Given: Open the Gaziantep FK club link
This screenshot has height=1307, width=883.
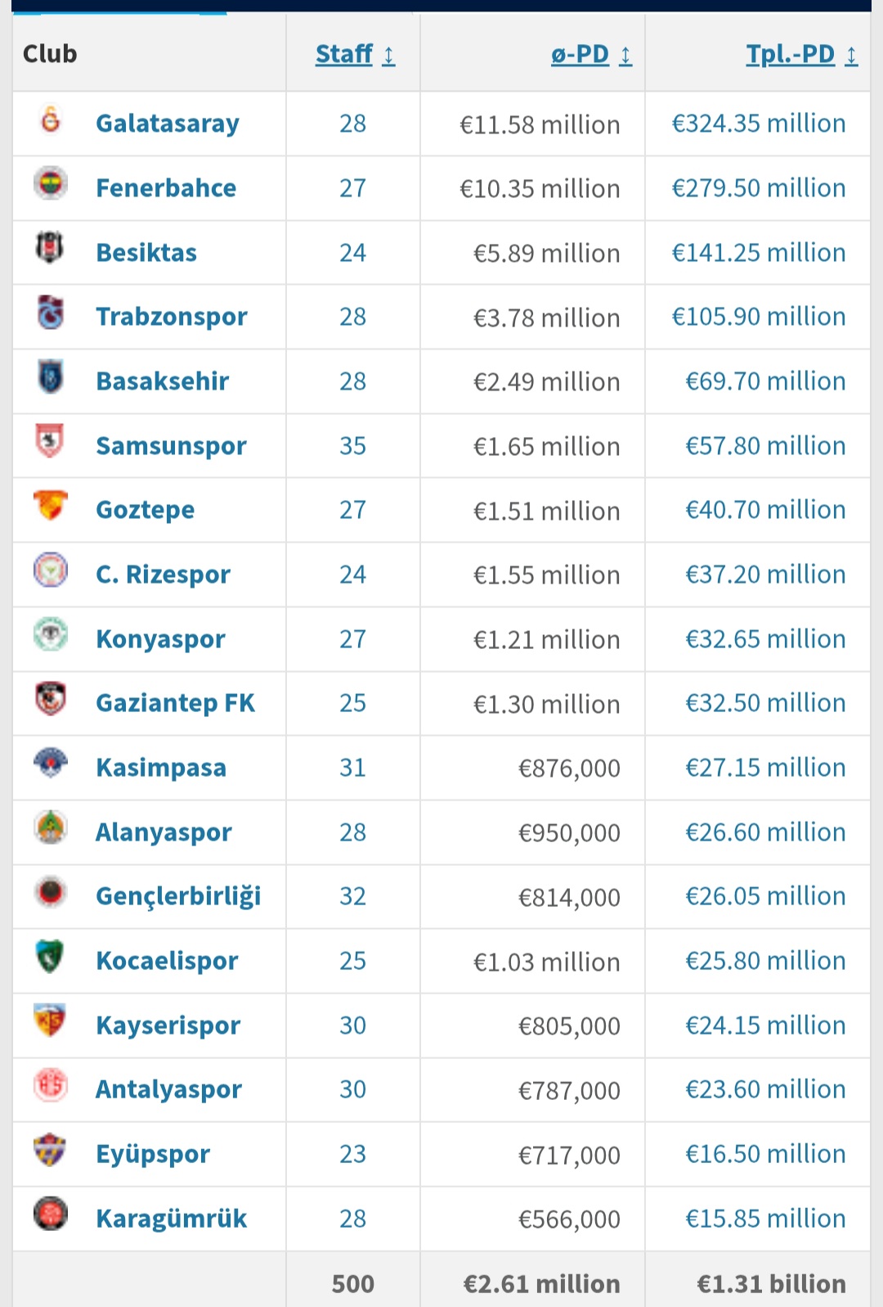Looking at the screenshot, I should (175, 703).
